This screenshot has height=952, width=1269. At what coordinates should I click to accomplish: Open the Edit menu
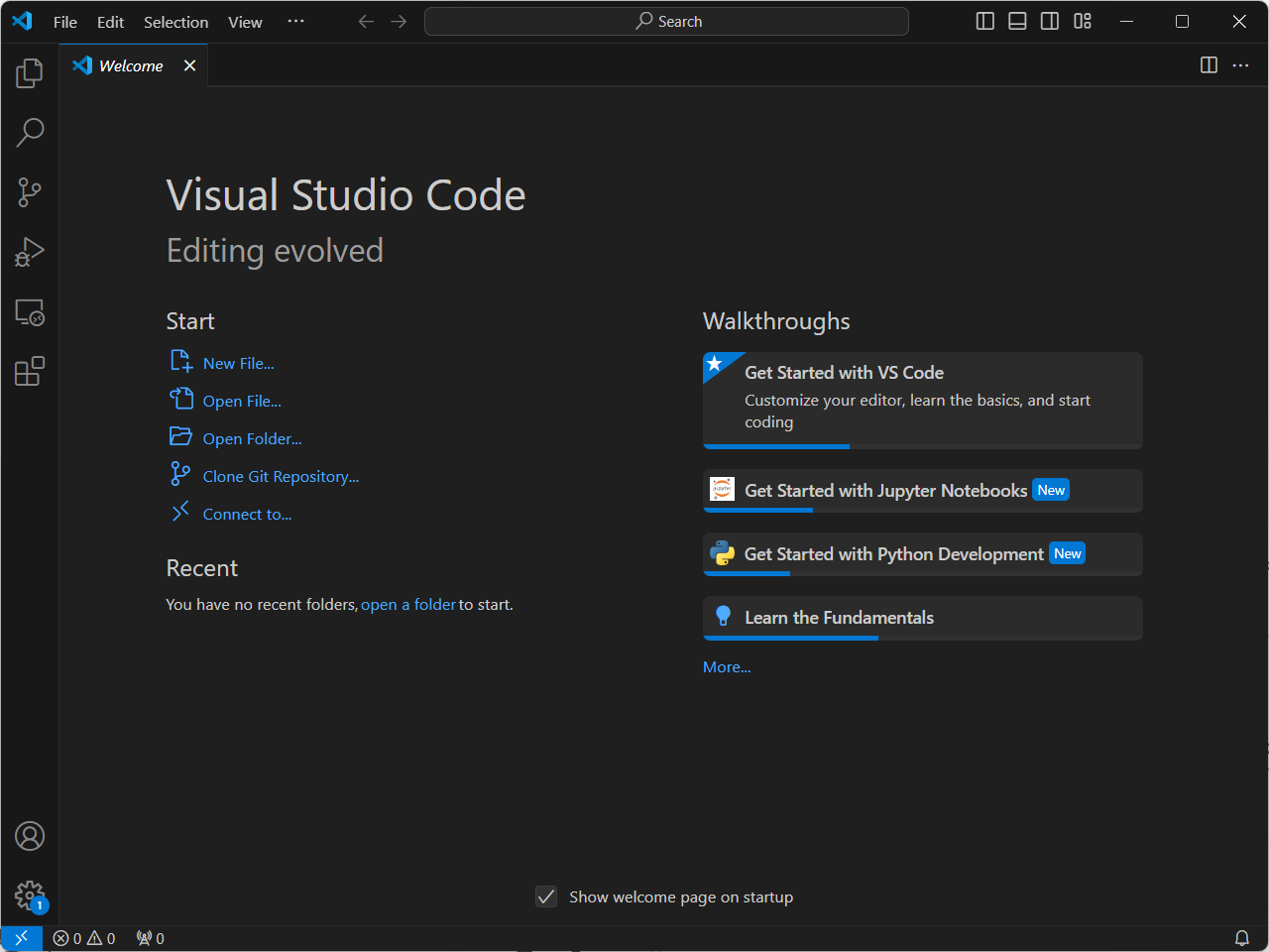[x=110, y=22]
